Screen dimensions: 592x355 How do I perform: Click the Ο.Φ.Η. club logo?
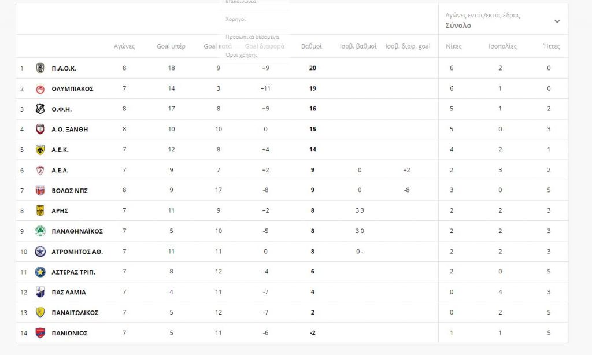(40, 109)
